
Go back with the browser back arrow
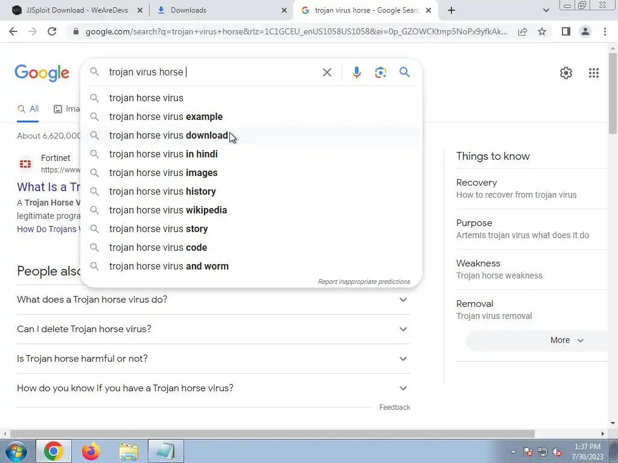[13, 31]
